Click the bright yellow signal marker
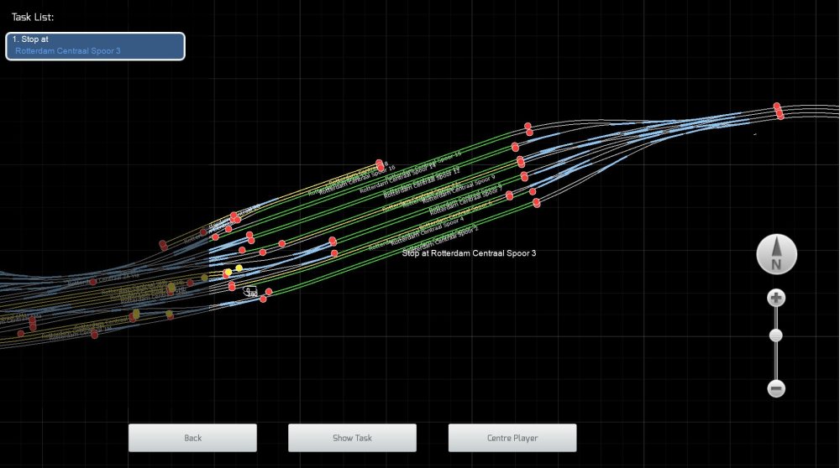The width and height of the screenshot is (840, 468). click(239, 268)
